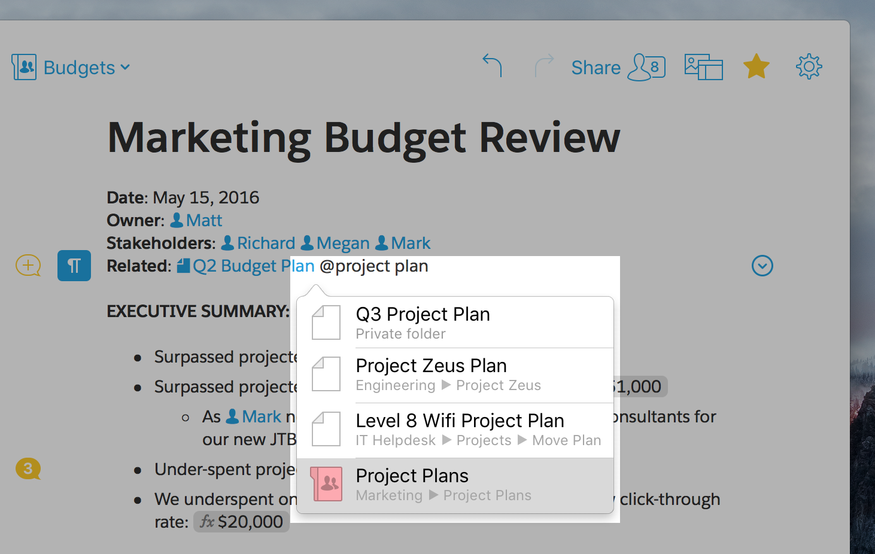Click the add comment bubble icon
This screenshot has width=875, height=554.
(x=28, y=265)
